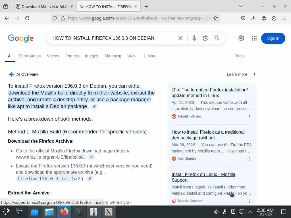Open the terminal from the taskbar
This screenshot has height=218, width=291.
(x=79, y=212)
